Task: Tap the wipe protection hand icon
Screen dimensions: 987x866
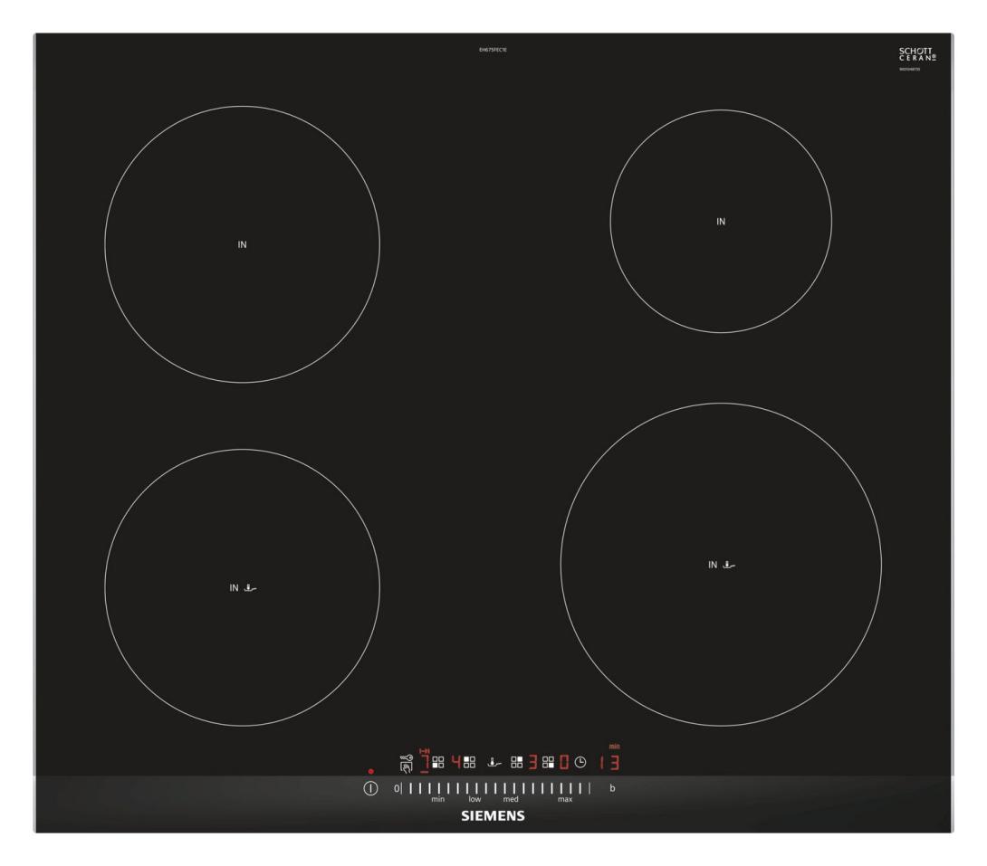Action: 406,768
